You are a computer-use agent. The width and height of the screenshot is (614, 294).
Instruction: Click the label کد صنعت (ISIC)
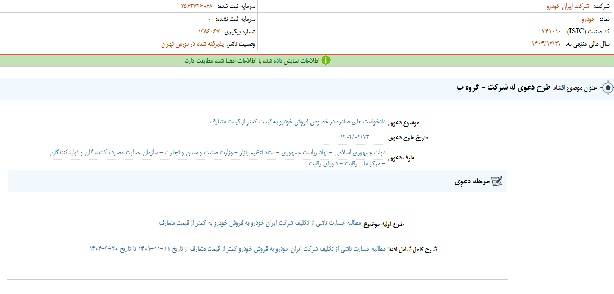coord(588,31)
